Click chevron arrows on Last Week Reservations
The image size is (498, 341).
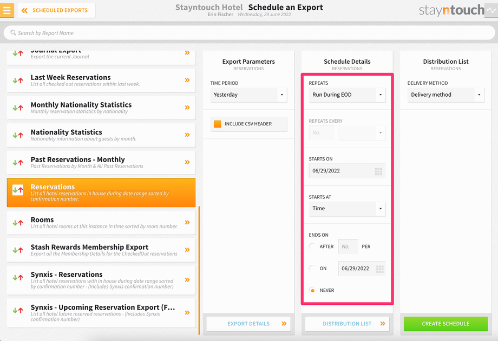187,81
